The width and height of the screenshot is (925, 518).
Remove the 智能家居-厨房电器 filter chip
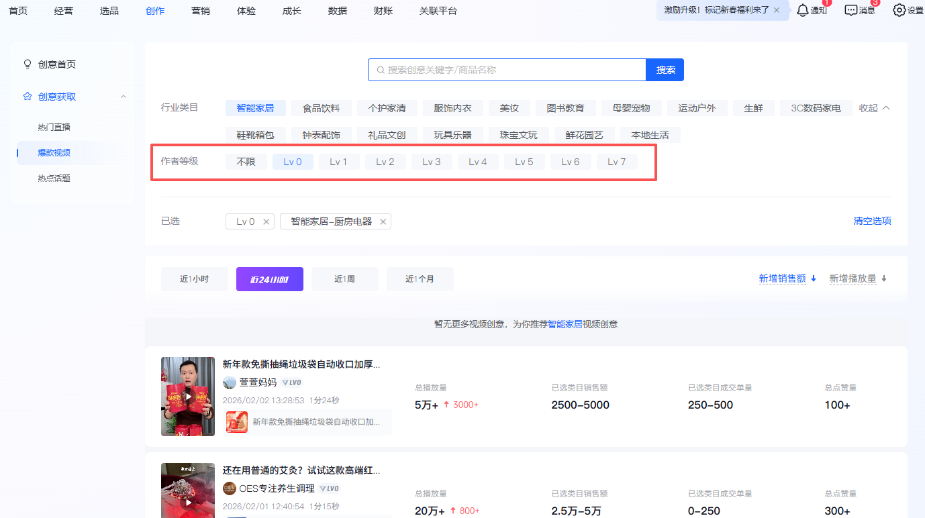click(383, 221)
